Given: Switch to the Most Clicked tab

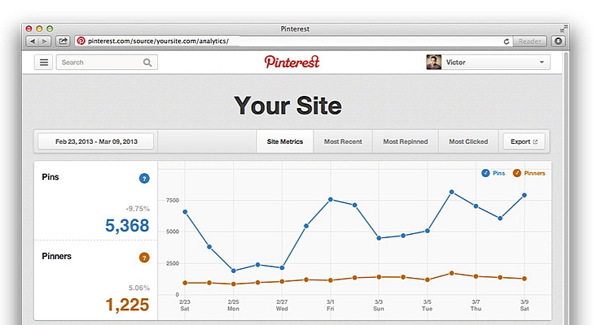Looking at the screenshot, I should coord(468,141).
